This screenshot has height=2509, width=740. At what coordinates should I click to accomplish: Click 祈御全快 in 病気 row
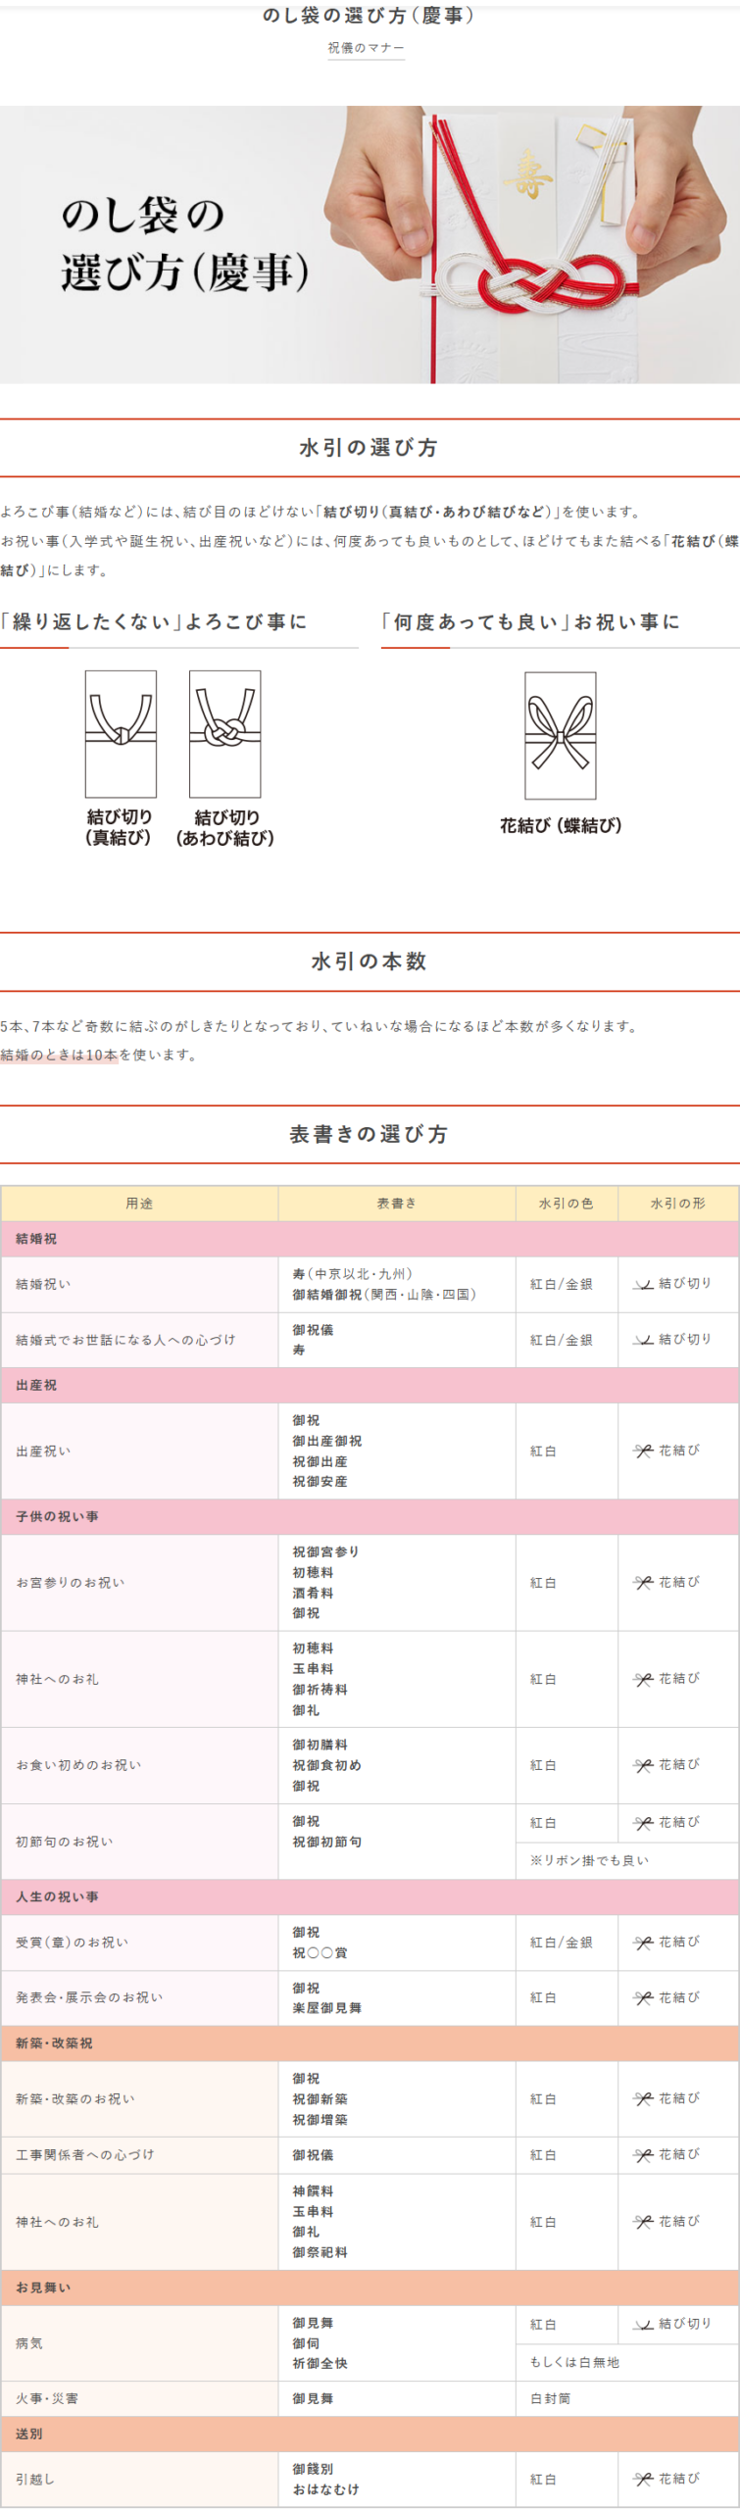tap(320, 2363)
